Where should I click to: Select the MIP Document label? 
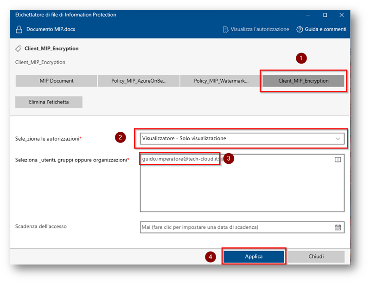[57, 81]
